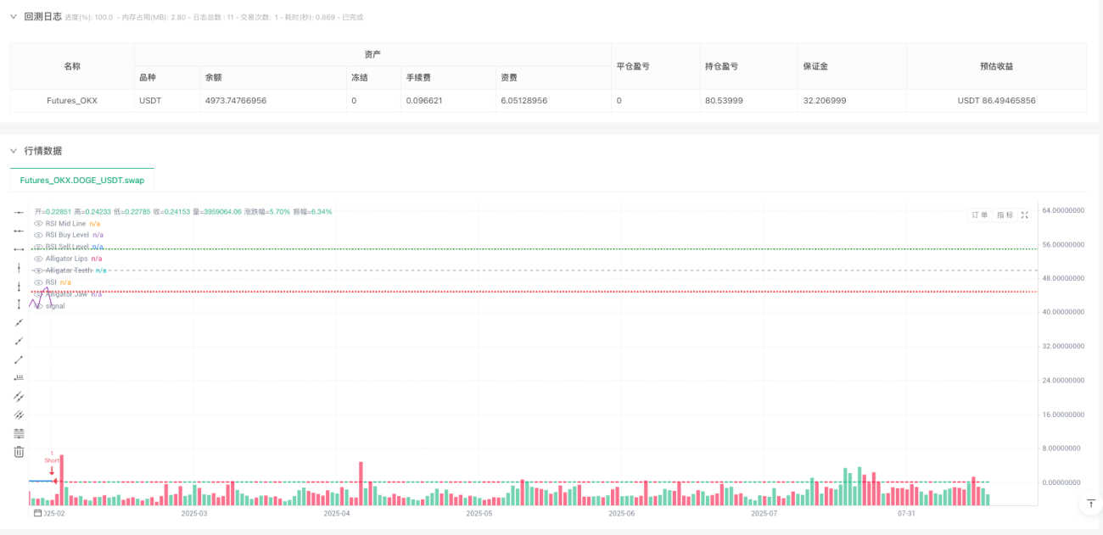Click the back-to-top arrow button
Viewport: 1103px width, 535px height.
pyautogui.click(x=1090, y=504)
